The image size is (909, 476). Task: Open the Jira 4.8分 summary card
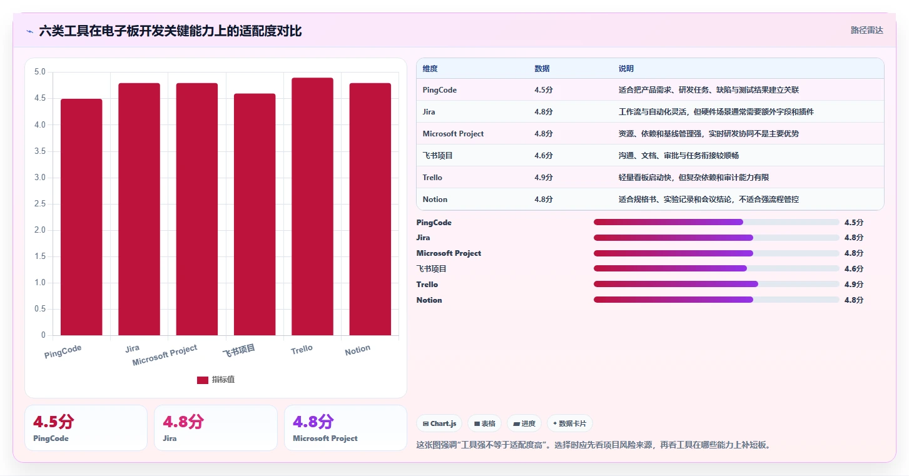(216, 428)
